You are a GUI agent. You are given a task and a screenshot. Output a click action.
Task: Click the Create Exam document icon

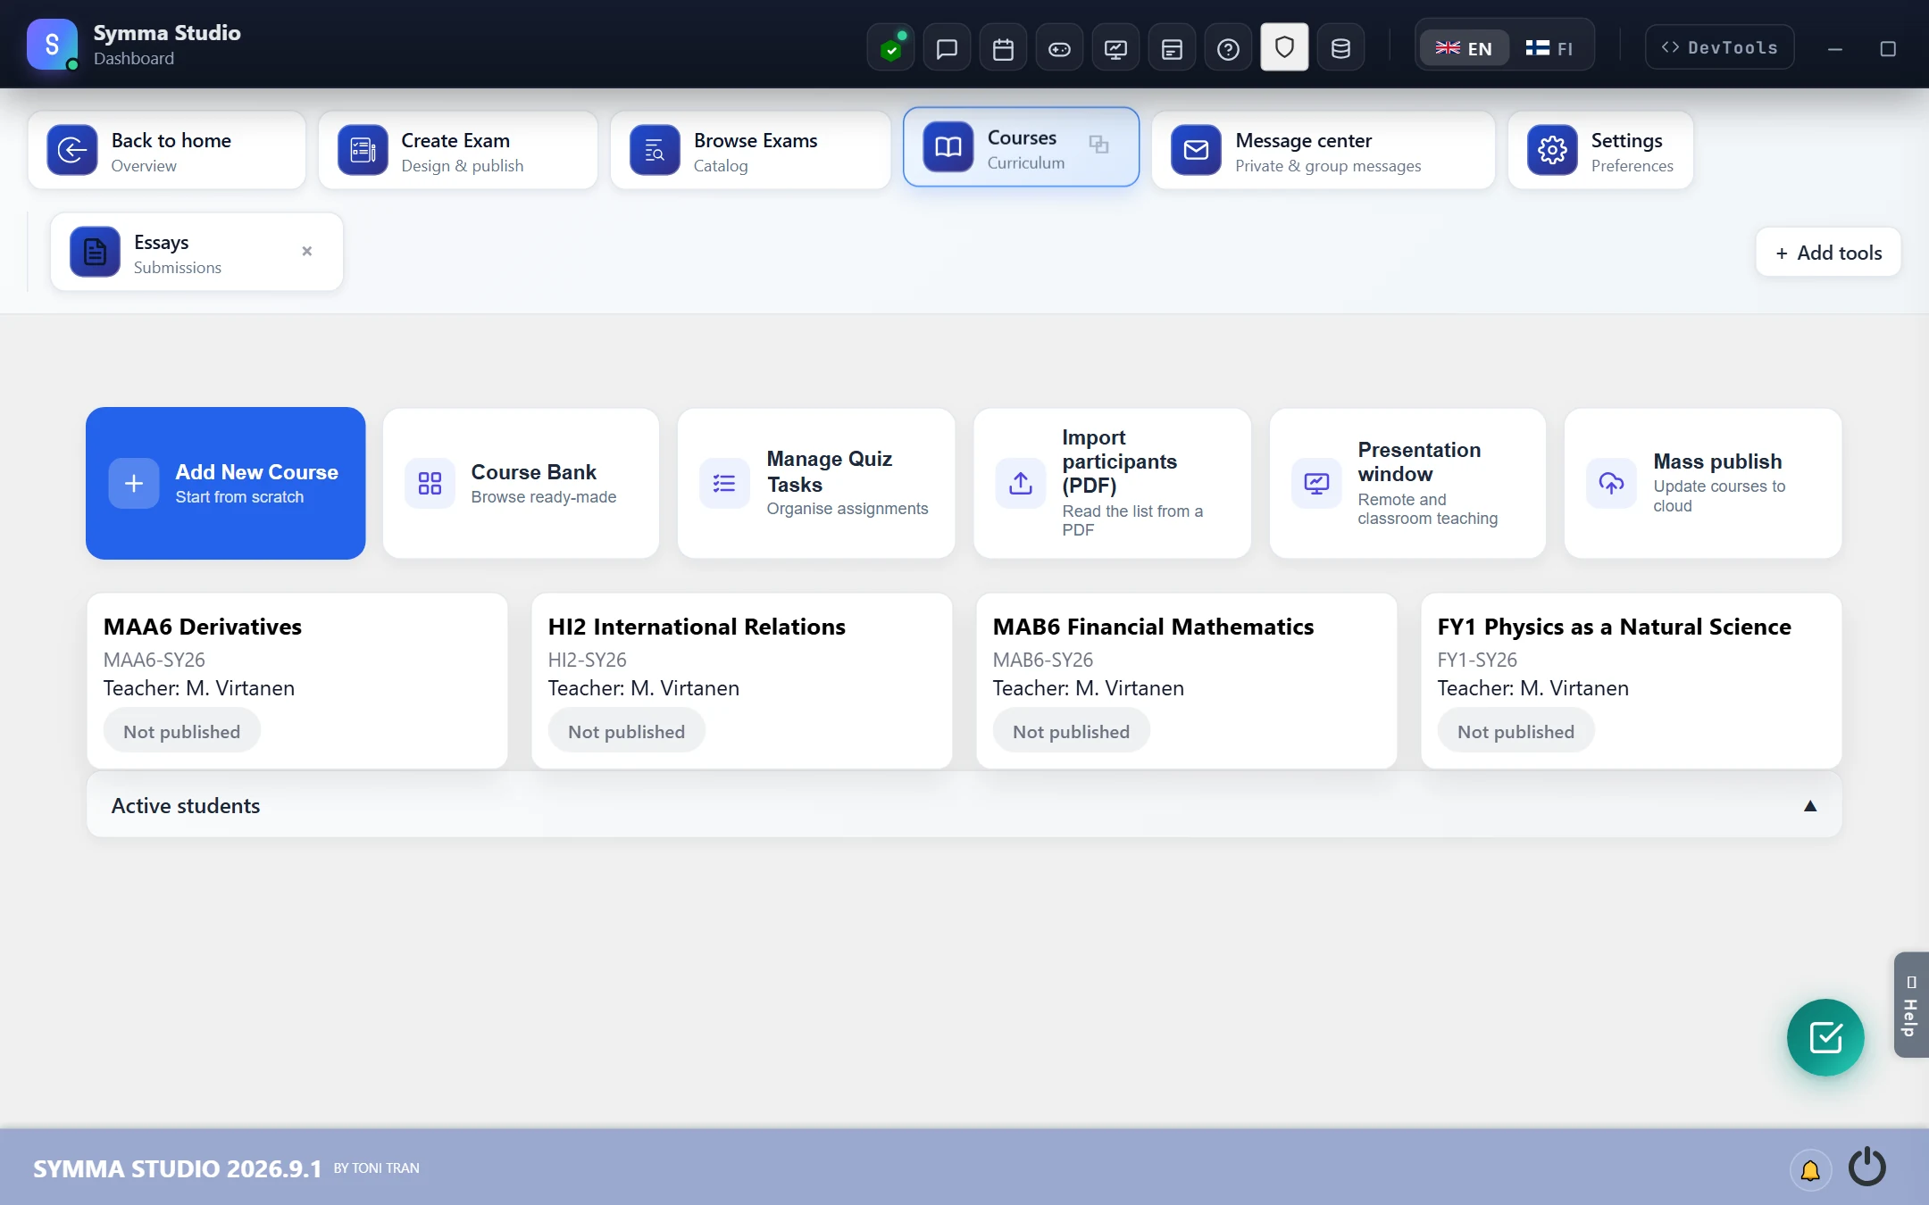pyautogui.click(x=363, y=150)
